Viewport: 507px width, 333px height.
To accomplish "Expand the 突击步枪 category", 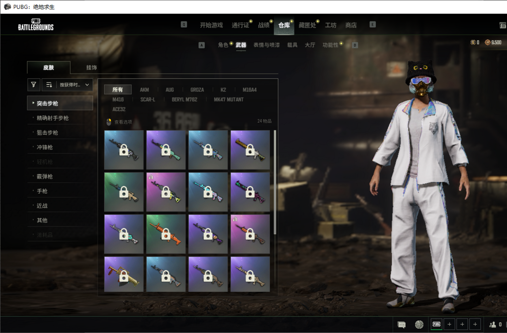I will tap(60, 103).
